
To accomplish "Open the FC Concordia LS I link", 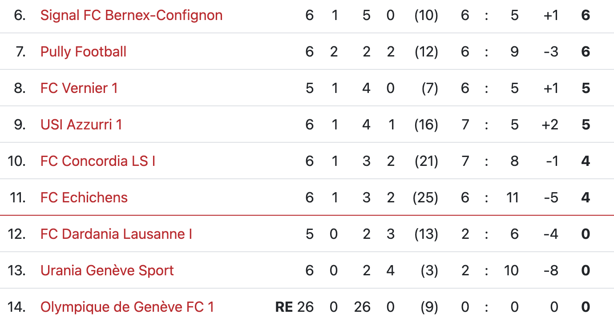I will click(x=98, y=161).
